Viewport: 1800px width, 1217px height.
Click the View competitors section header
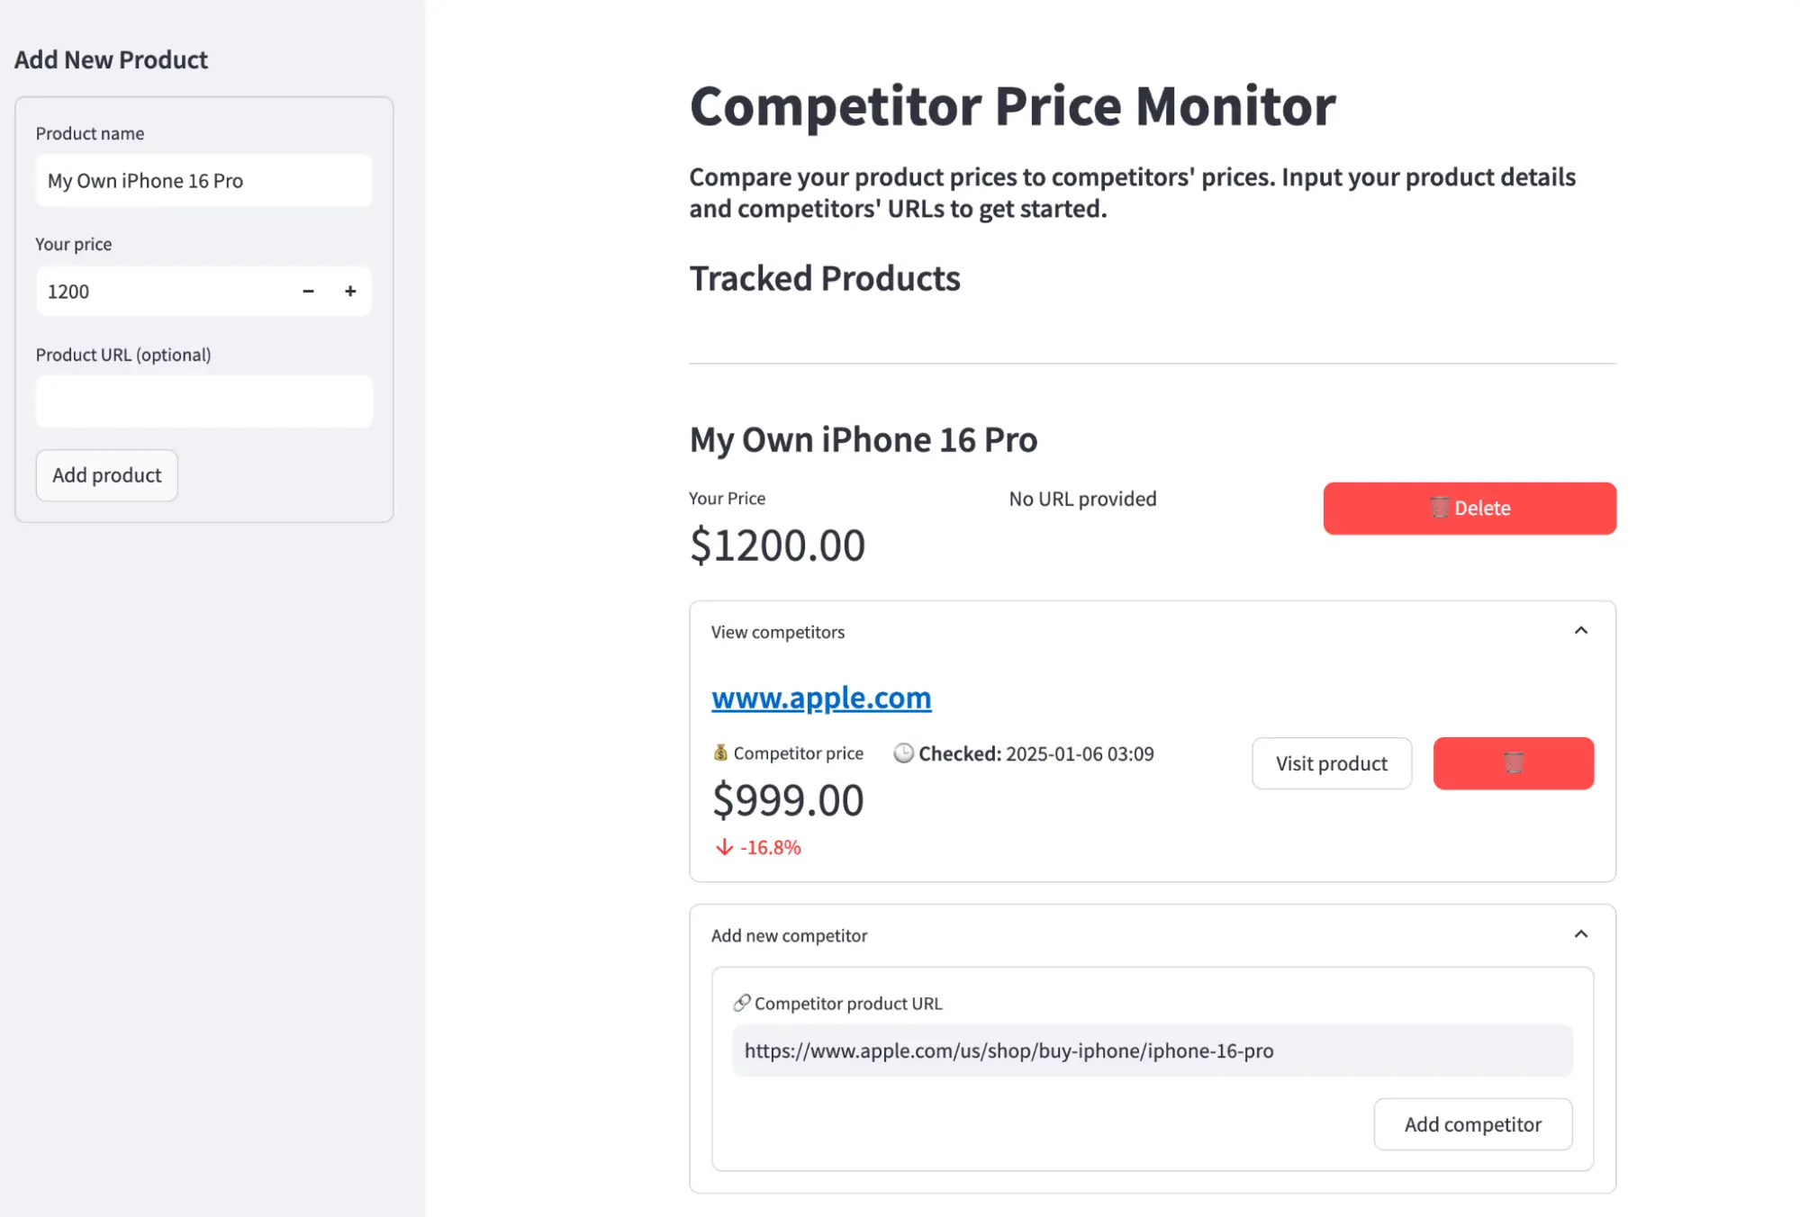coord(776,631)
